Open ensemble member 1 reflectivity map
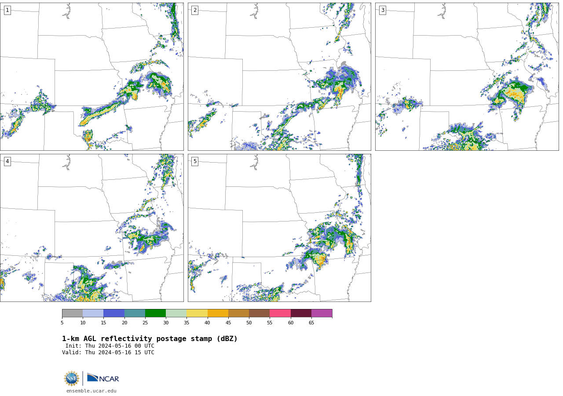Image resolution: width=563 pixels, height=396 pixels. [x=92, y=76]
